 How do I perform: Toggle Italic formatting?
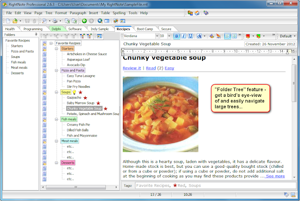click(183, 36)
